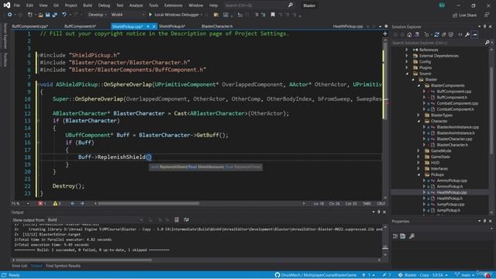Image resolution: width=496 pixels, height=279 pixels.
Task: Toggle pin on ShieldPickup.cpp tab
Action: [148, 26]
